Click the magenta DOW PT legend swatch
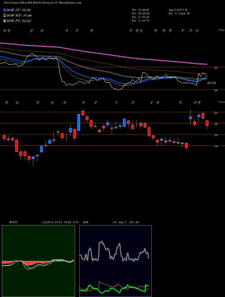 click(4, 21)
